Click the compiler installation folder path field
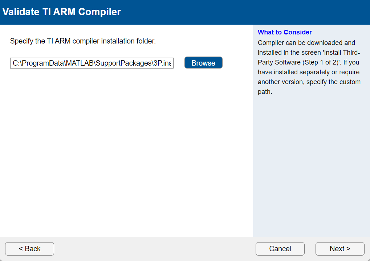The width and height of the screenshot is (370, 261). tap(92, 63)
